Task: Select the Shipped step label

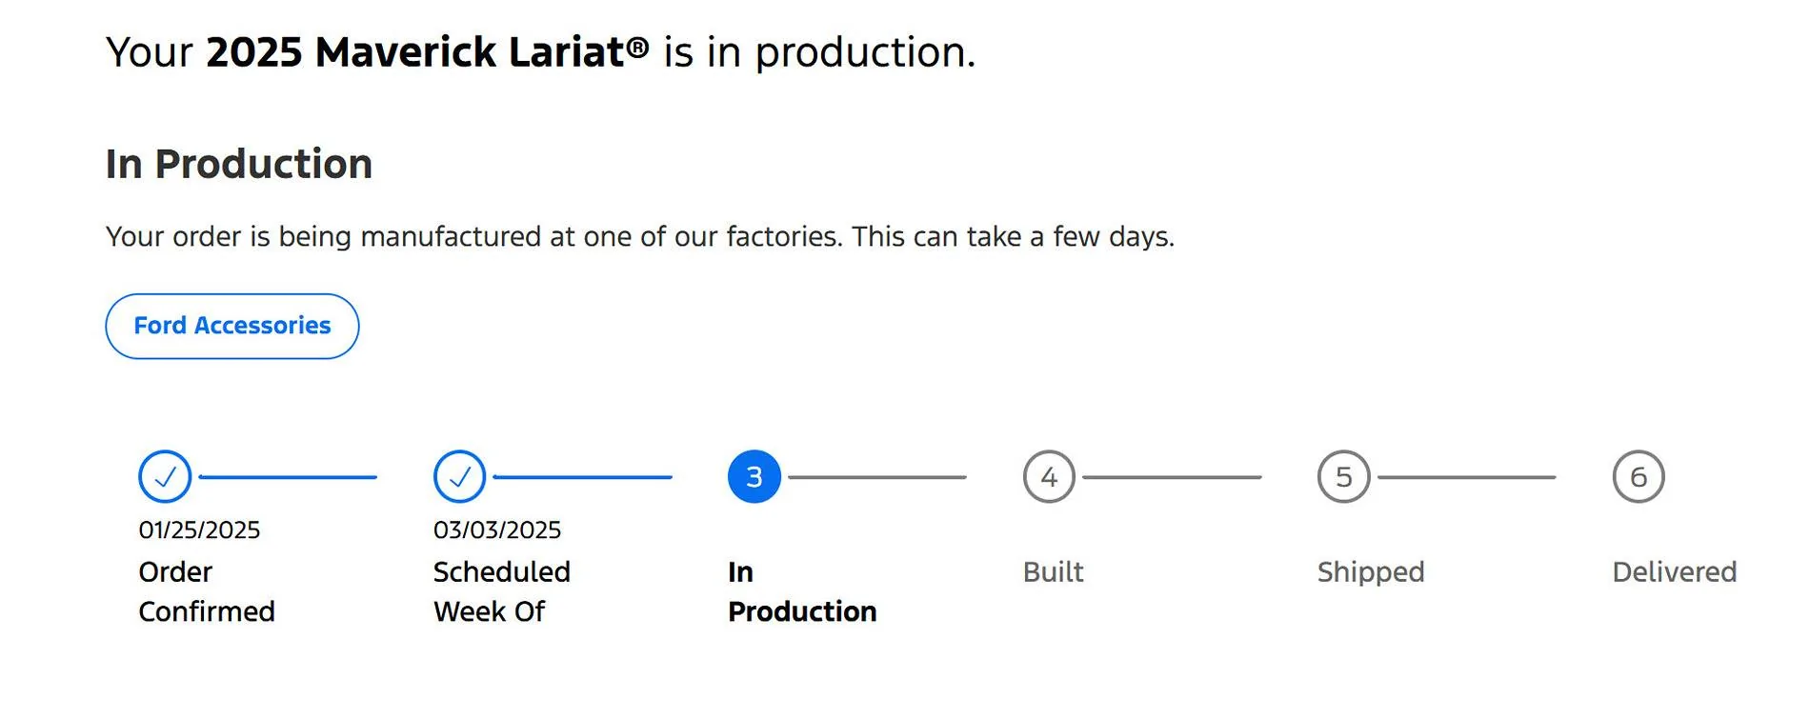Action: coord(1371,571)
